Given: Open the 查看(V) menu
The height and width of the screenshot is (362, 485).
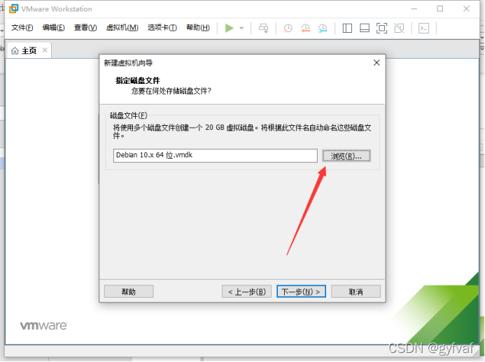Looking at the screenshot, I should click(x=85, y=28).
